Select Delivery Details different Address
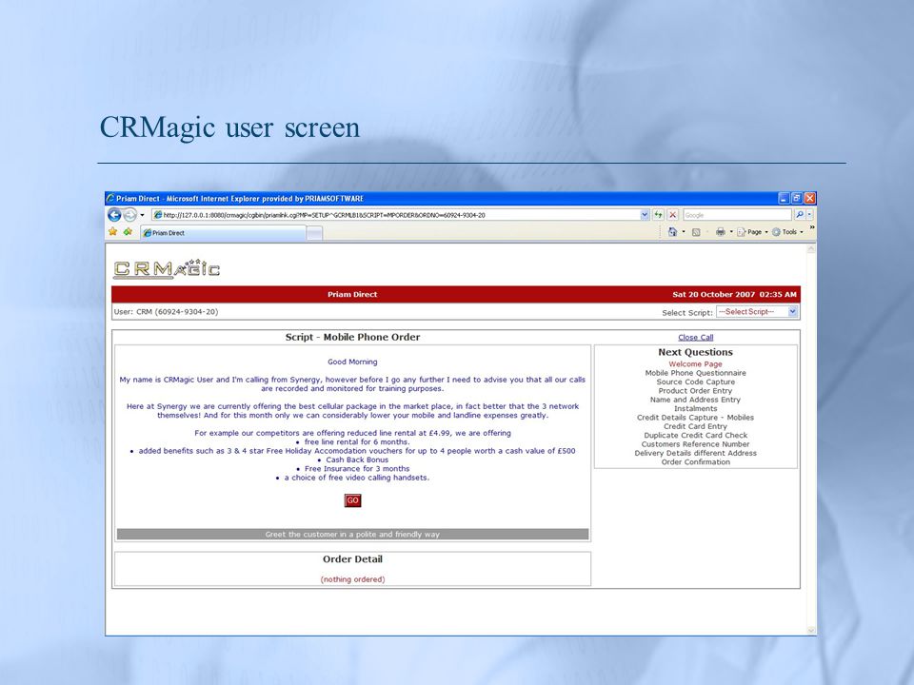 (695, 453)
